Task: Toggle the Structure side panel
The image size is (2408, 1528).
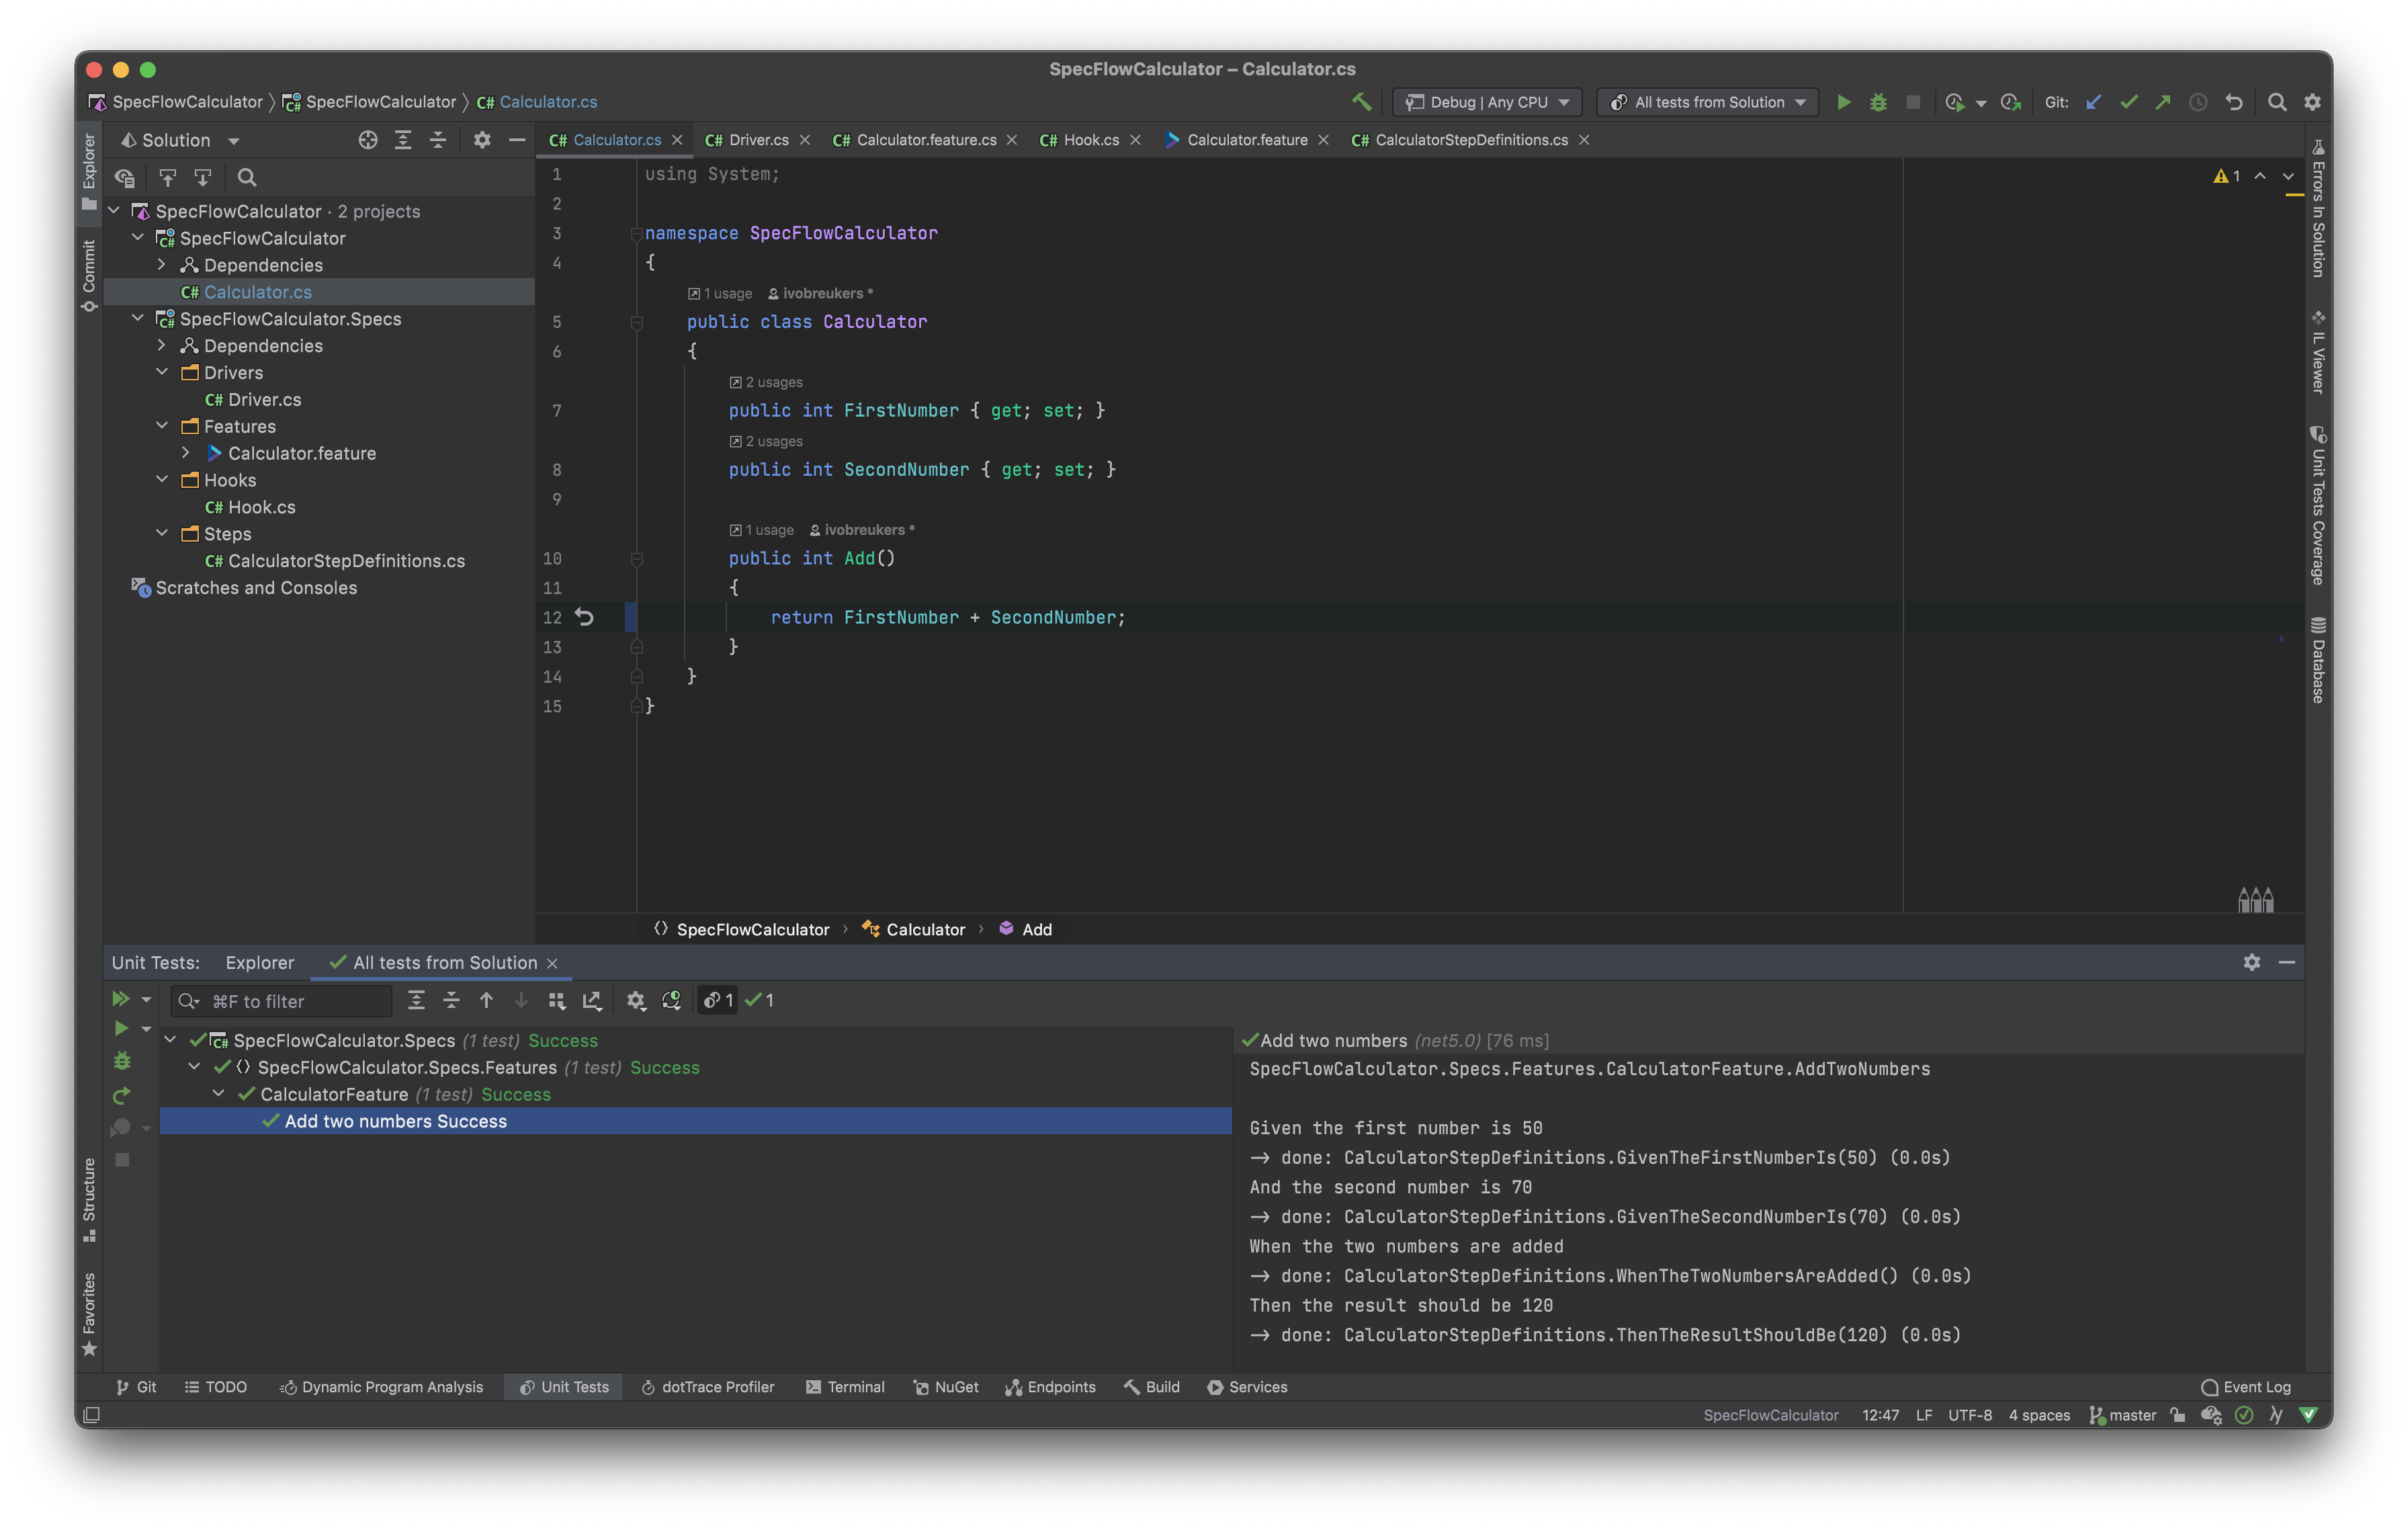Action: point(89,1200)
